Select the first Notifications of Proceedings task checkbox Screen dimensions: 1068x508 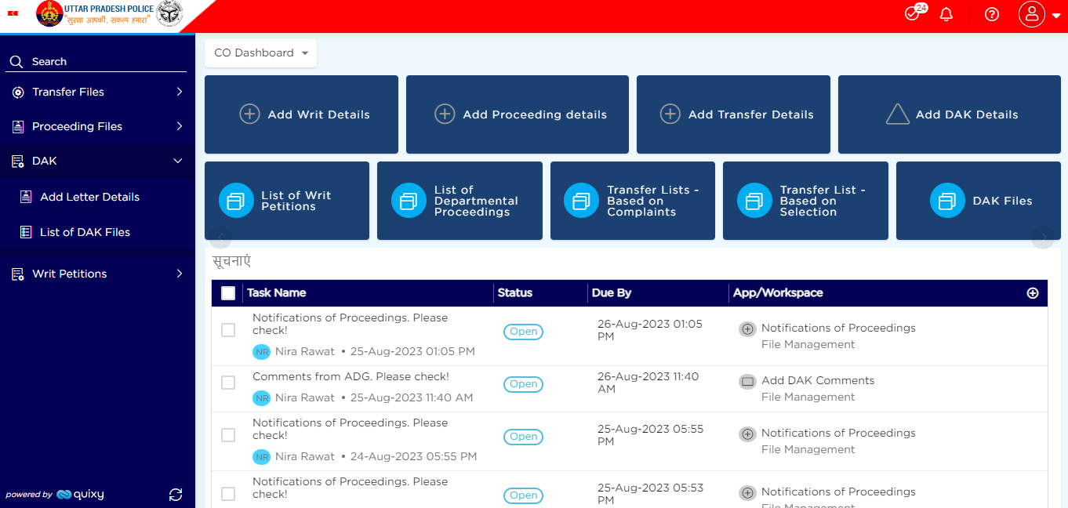tap(228, 330)
